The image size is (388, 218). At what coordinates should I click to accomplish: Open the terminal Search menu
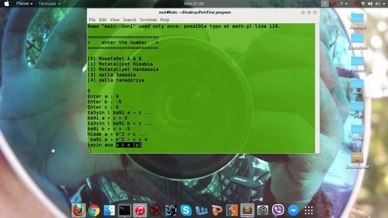click(129, 20)
